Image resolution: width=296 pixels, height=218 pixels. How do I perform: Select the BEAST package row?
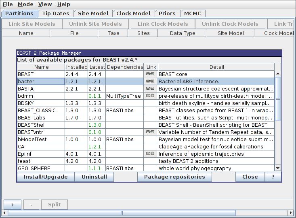click(x=146, y=74)
